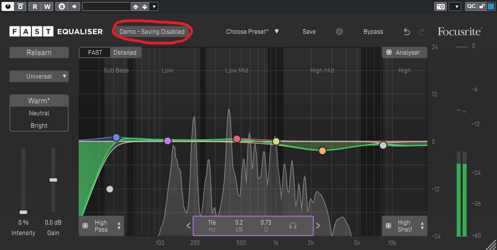Click the circled 'a' A/B compare icon

click(x=62, y=6)
